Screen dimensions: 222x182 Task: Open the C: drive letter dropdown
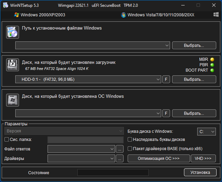coord(206,132)
